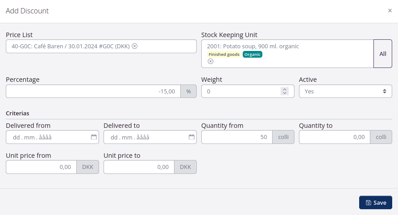
Task: Click the Percentage input field
Action: point(93,91)
